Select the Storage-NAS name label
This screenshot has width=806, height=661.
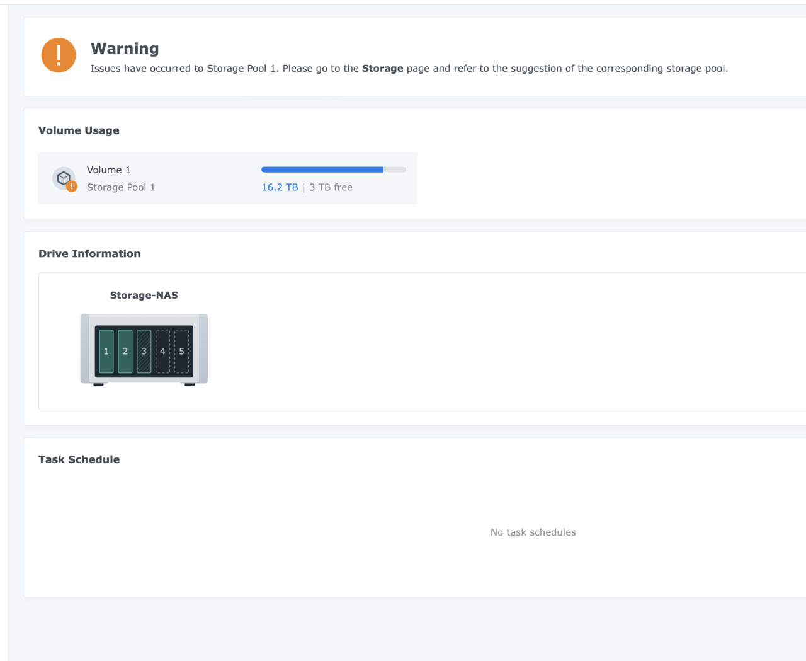(144, 295)
